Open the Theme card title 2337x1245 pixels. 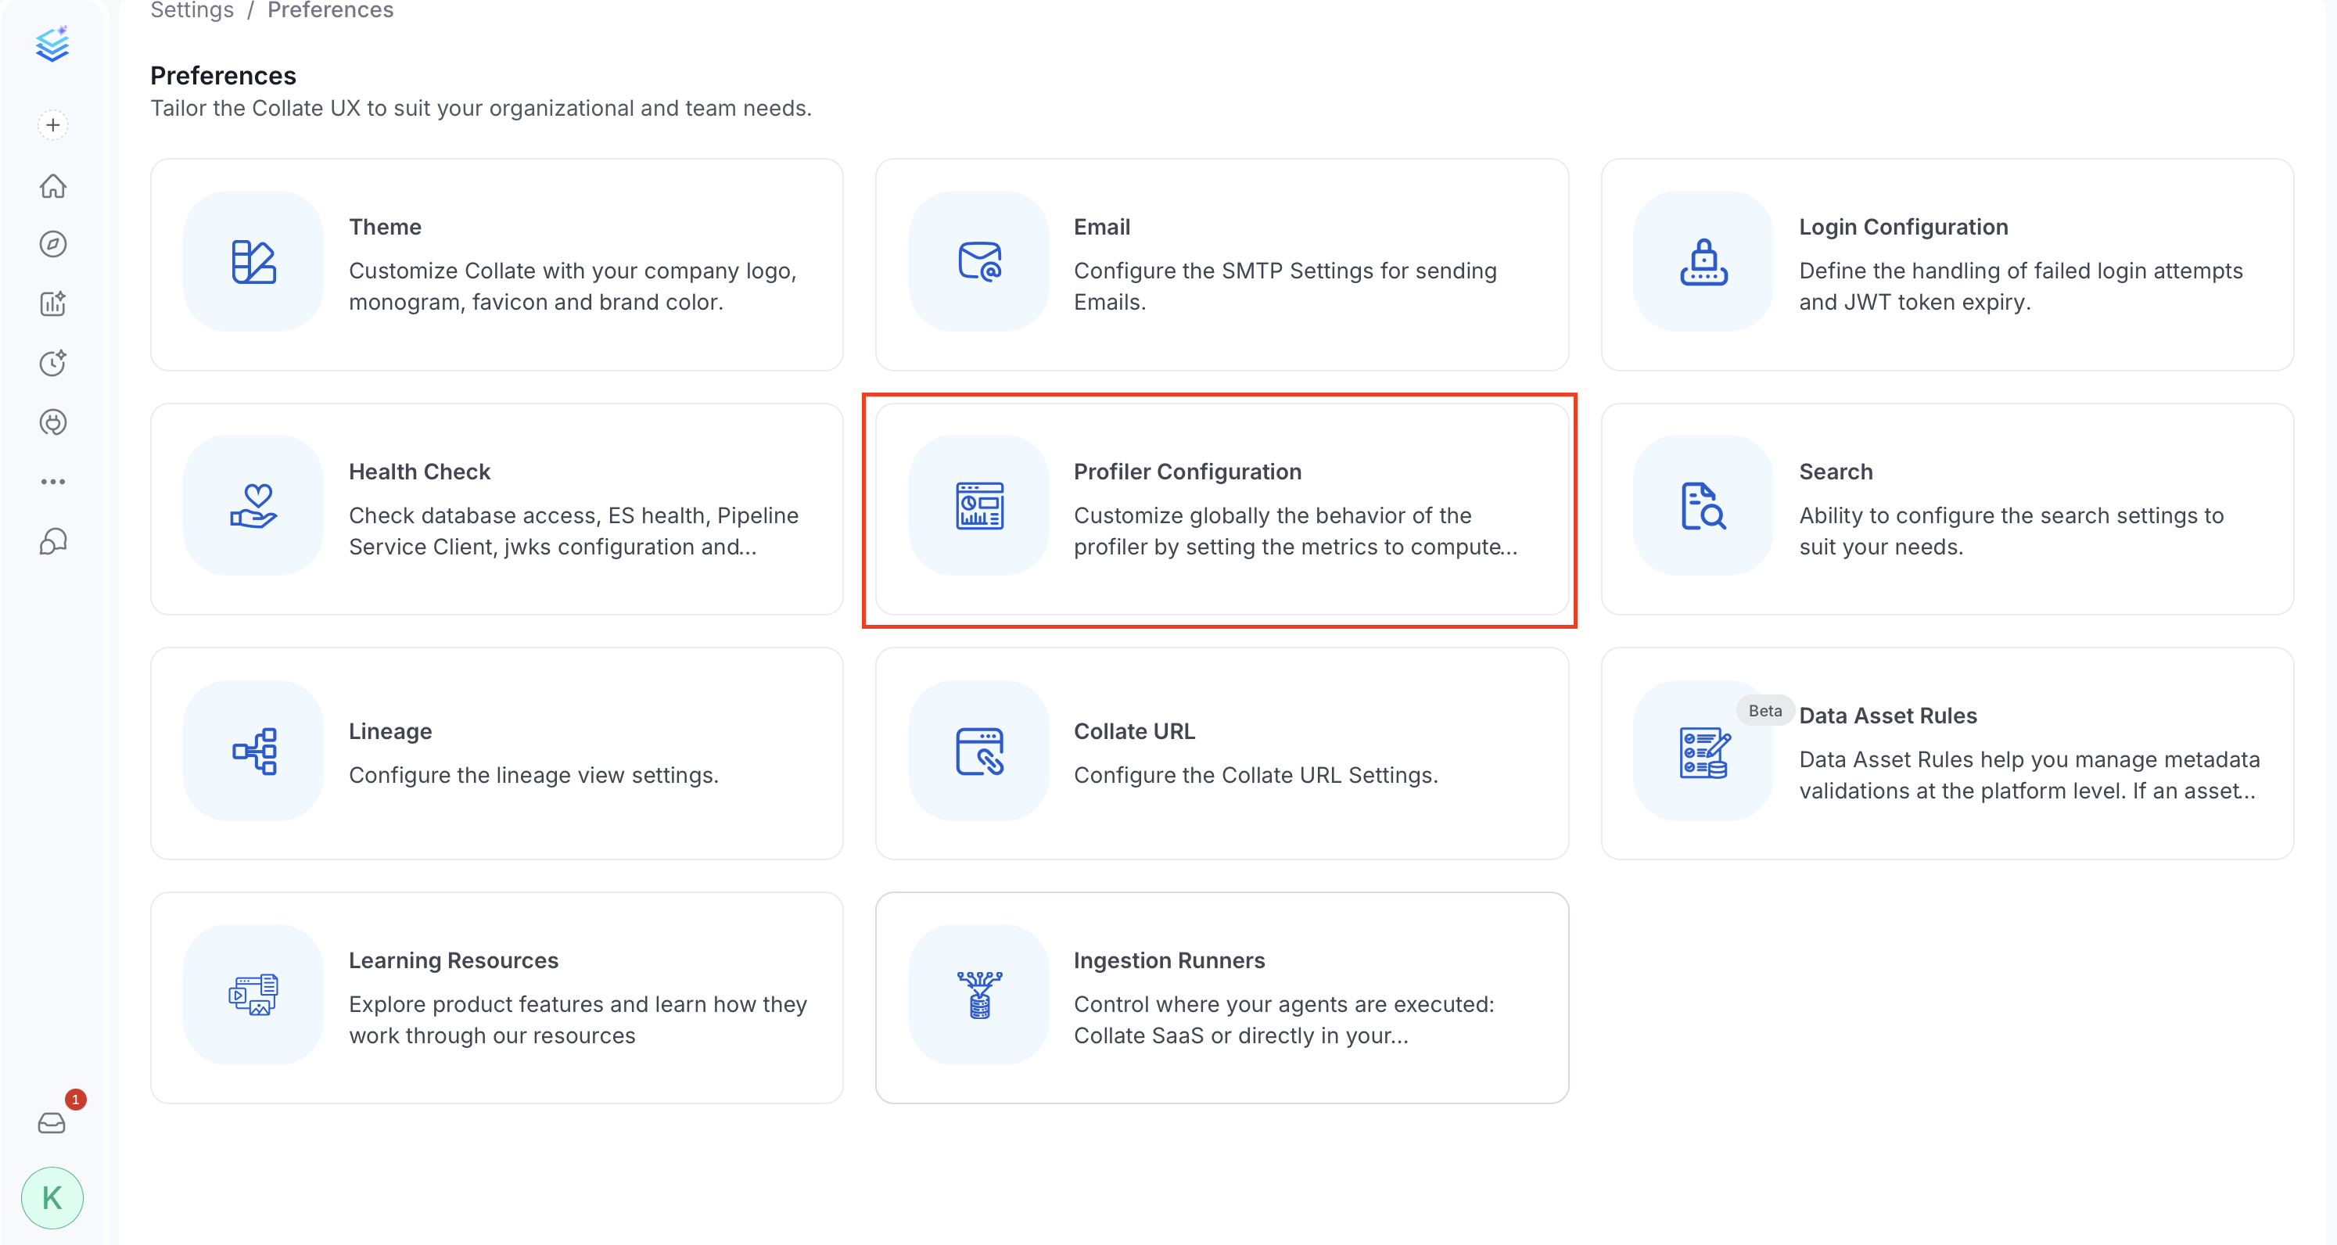[385, 227]
